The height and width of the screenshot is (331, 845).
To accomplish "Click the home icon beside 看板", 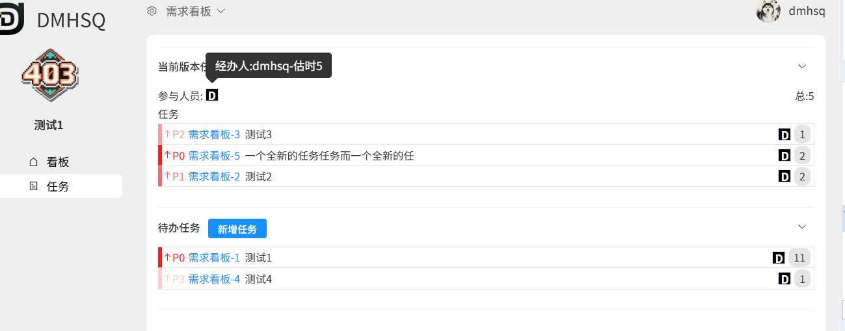I will pos(34,162).
